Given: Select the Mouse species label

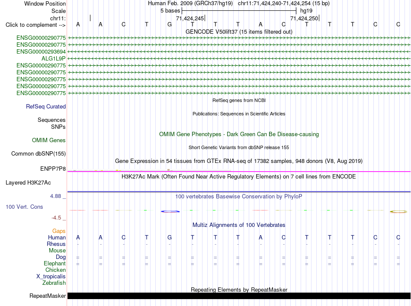Looking at the screenshot, I should [x=57, y=251].
